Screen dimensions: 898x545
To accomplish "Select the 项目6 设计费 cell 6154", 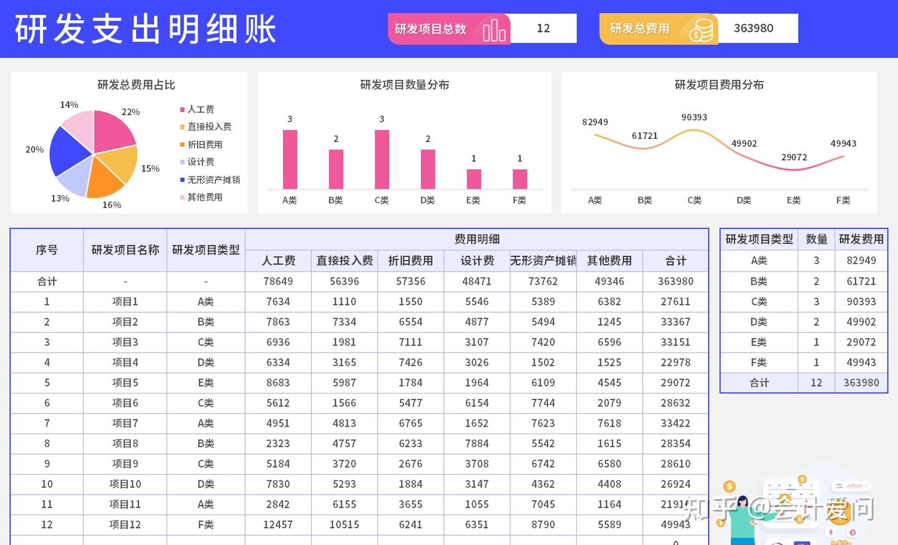I will (477, 403).
